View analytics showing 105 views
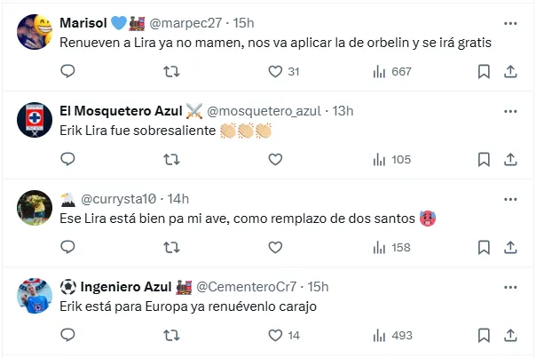Screen dimensions: 536x358 pos(391,160)
